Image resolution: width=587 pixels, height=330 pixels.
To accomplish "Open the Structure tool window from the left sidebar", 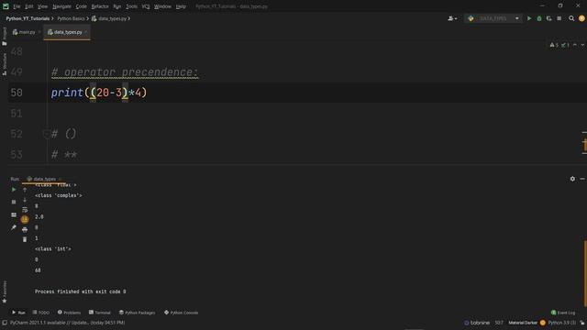I will tap(4, 64).
